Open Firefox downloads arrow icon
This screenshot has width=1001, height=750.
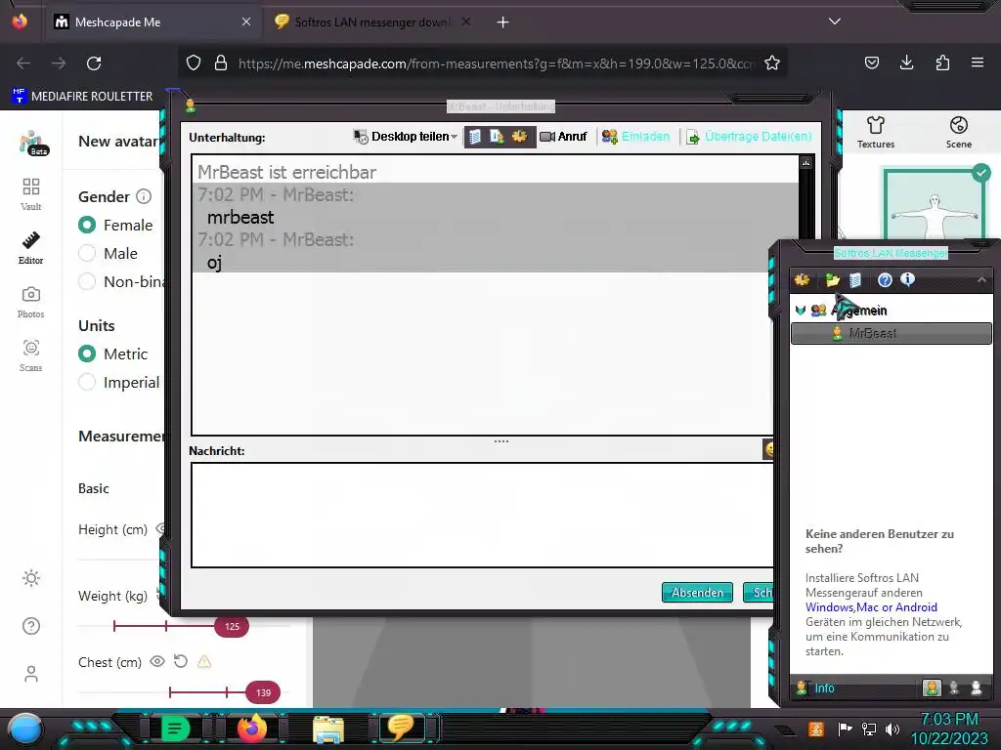tap(906, 62)
